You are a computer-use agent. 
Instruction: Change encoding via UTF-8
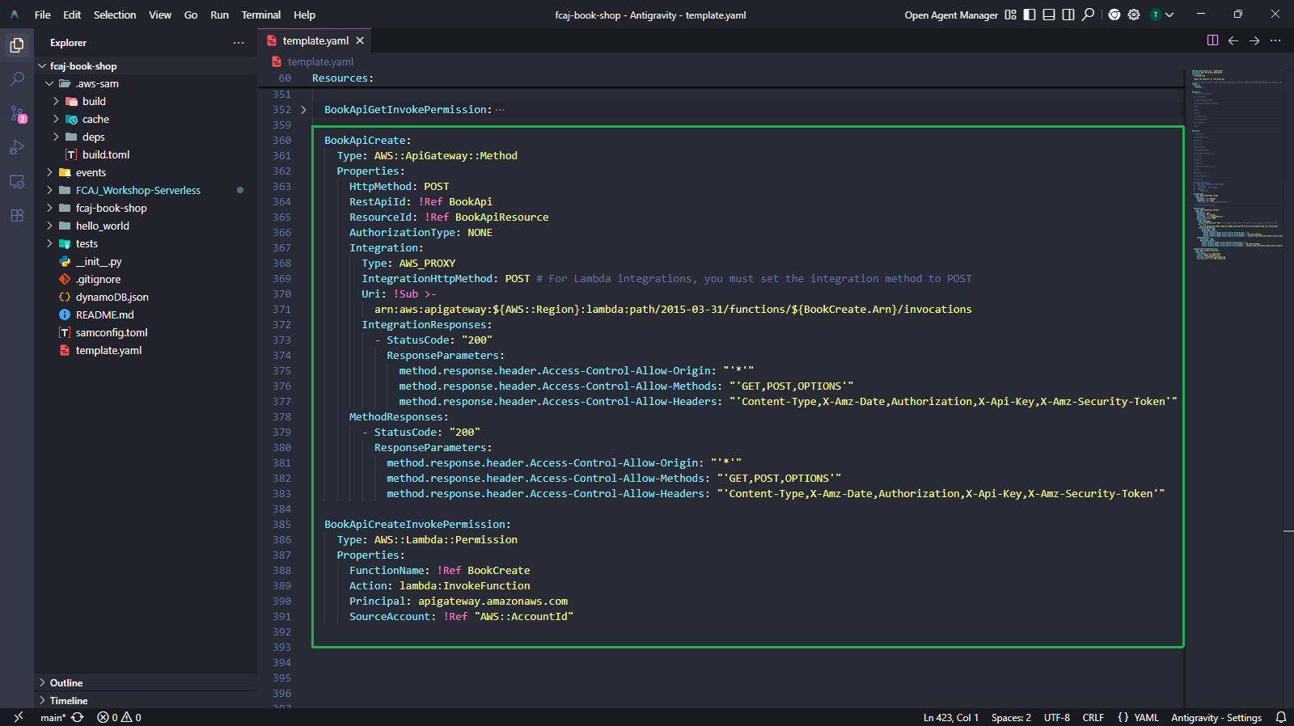point(1057,718)
